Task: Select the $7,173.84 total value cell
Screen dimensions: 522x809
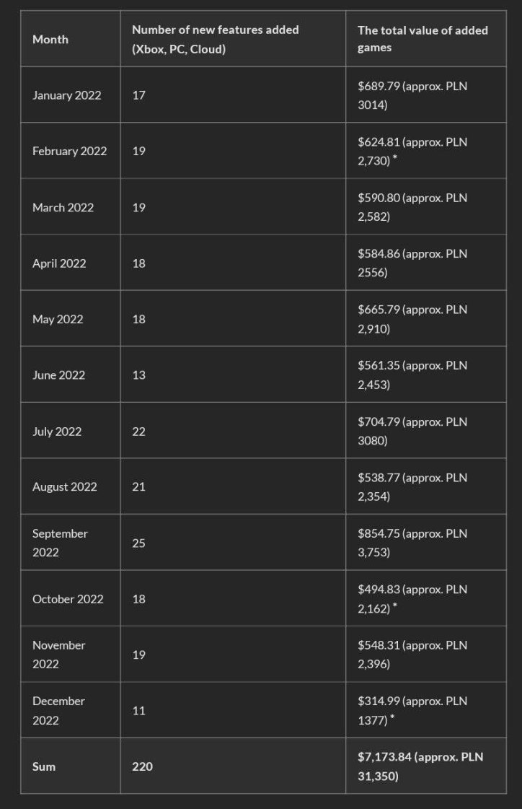Action: click(420, 766)
